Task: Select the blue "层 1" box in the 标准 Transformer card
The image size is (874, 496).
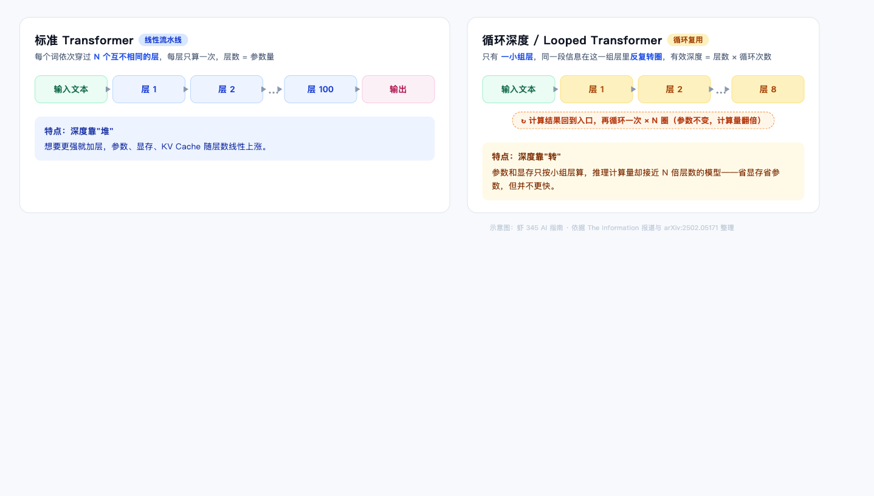Action: coord(149,89)
